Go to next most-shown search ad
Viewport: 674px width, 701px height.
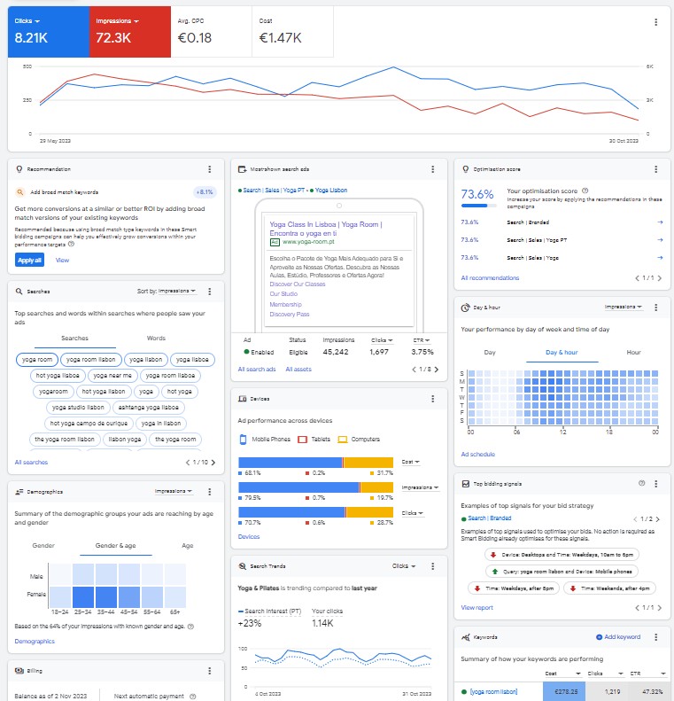tap(436, 369)
